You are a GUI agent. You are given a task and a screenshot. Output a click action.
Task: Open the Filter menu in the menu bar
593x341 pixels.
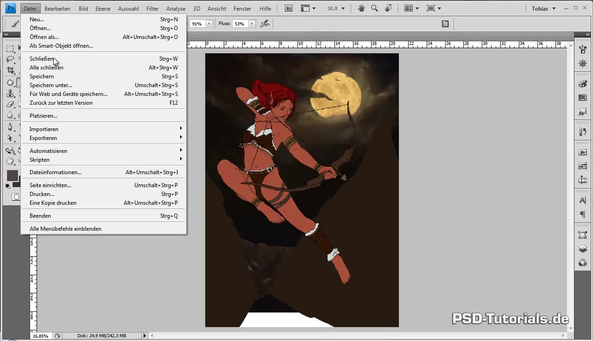152,8
